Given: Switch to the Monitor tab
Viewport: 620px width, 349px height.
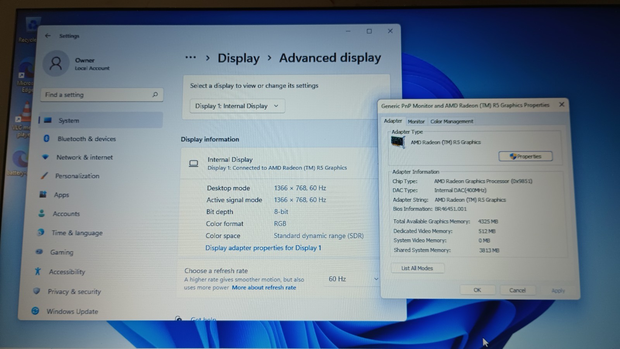Looking at the screenshot, I should [x=416, y=121].
